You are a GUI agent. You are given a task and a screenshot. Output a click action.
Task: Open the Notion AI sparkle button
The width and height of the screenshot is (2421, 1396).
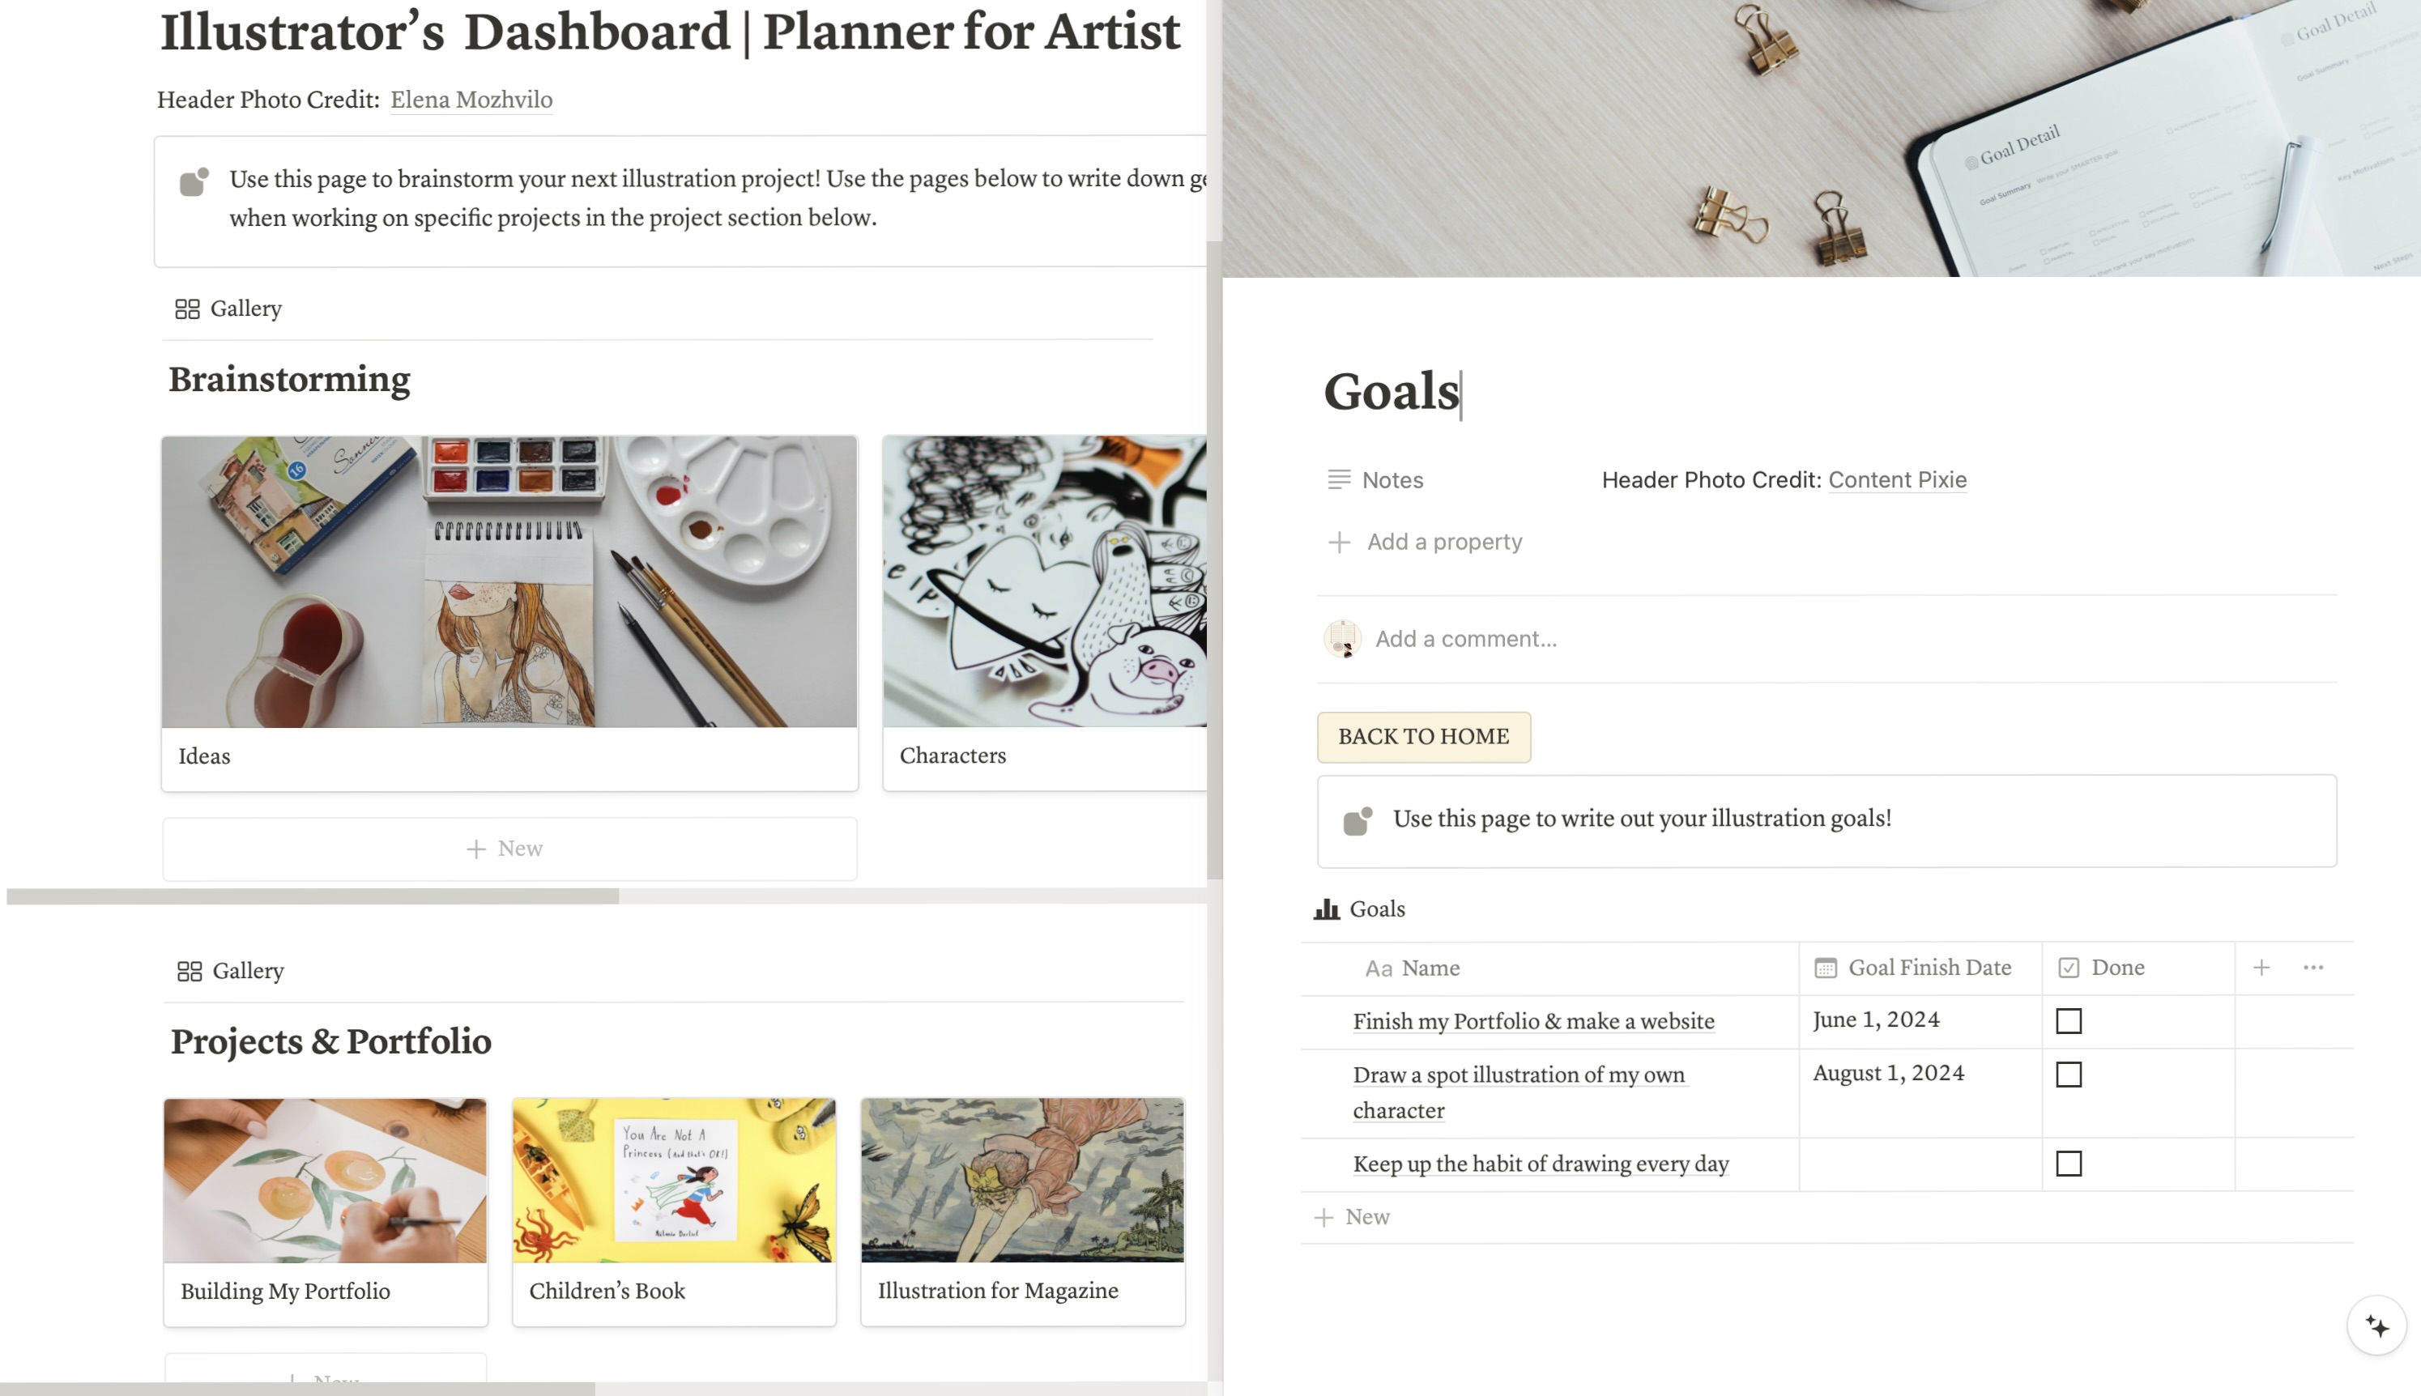(2379, 1325)
